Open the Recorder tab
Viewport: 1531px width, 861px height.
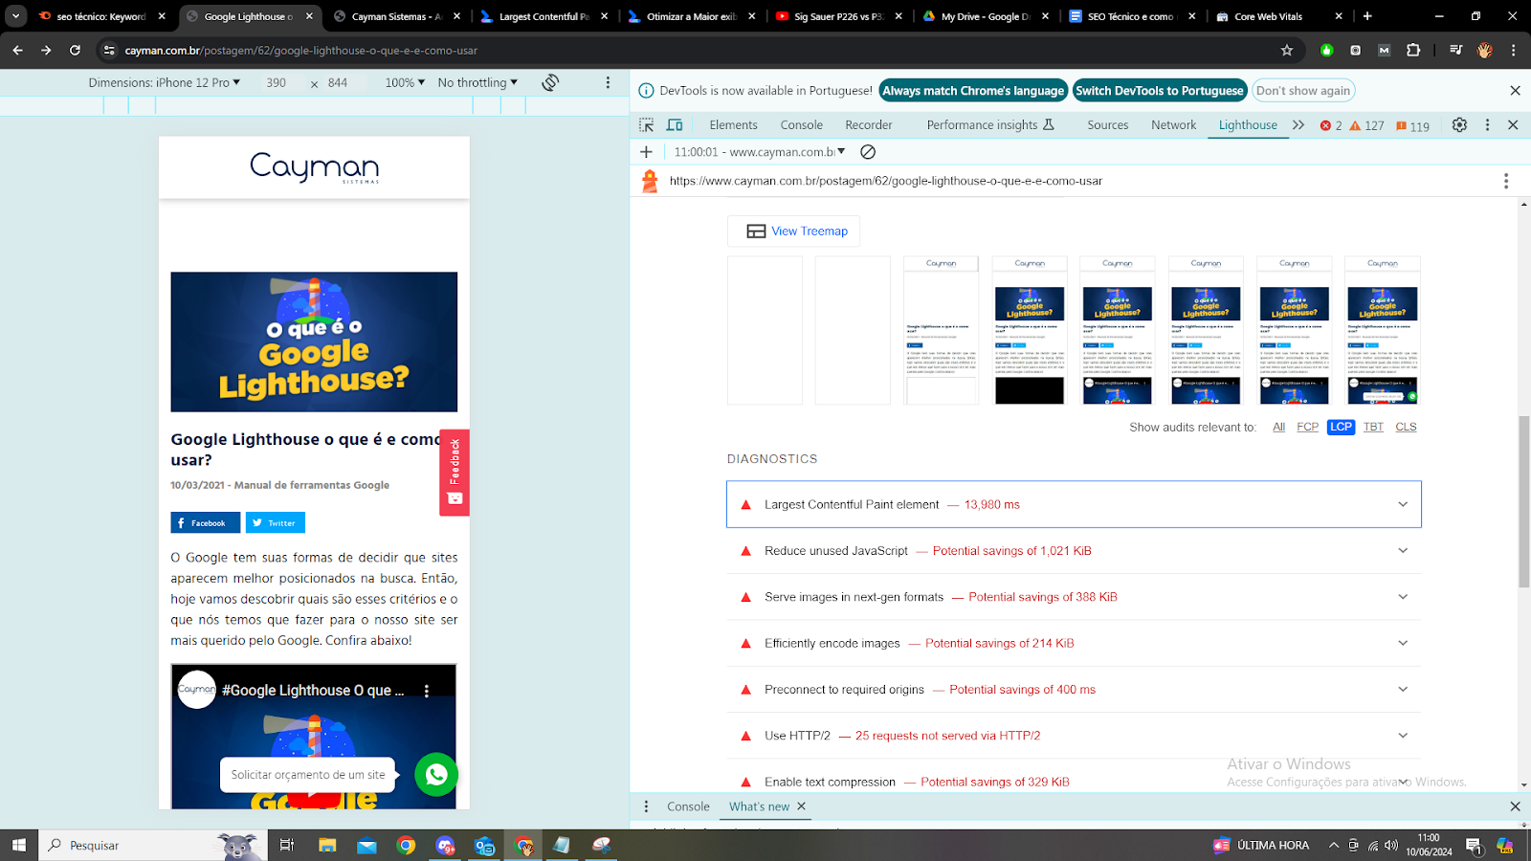tap(868, 125)
